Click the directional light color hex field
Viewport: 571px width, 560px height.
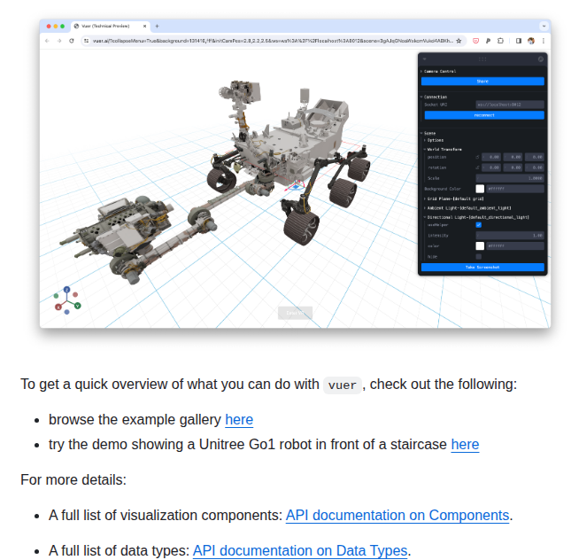point(515,246)
